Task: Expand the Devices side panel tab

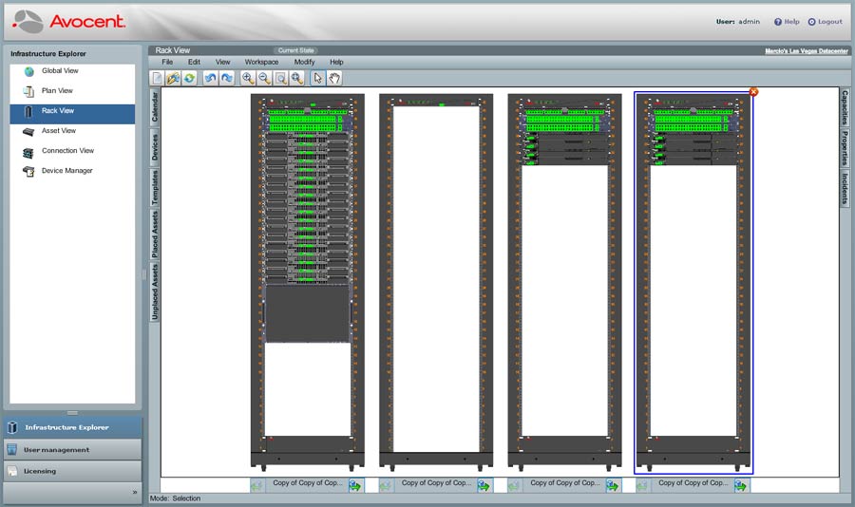Action: pos(155,146)
